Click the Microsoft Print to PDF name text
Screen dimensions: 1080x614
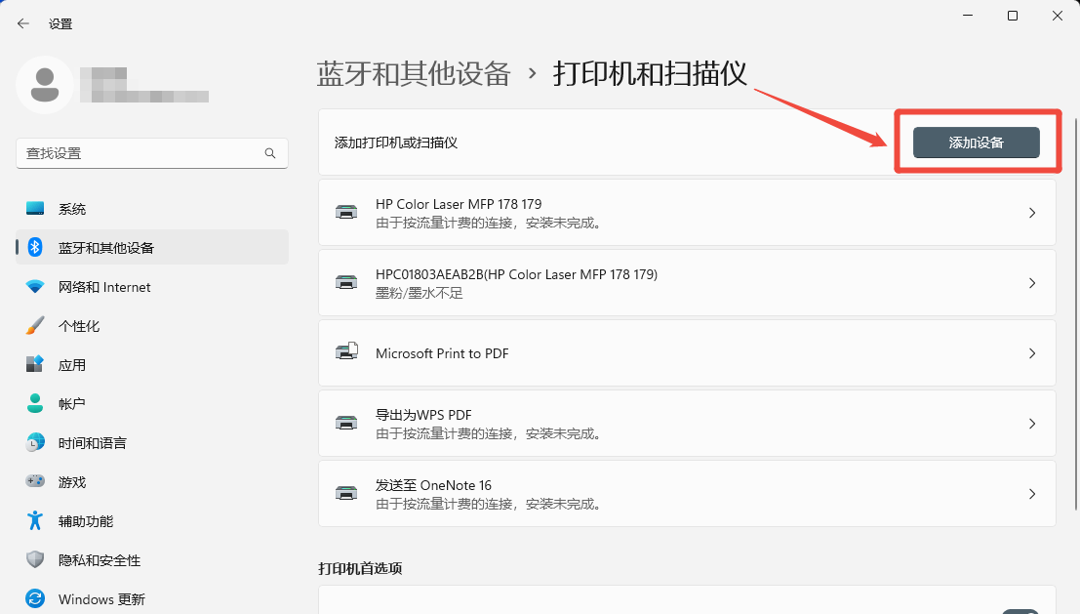pos(442,353)
